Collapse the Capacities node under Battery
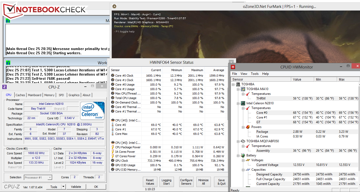This screenshot has width=360, height=192. click(x=243, y=170)
